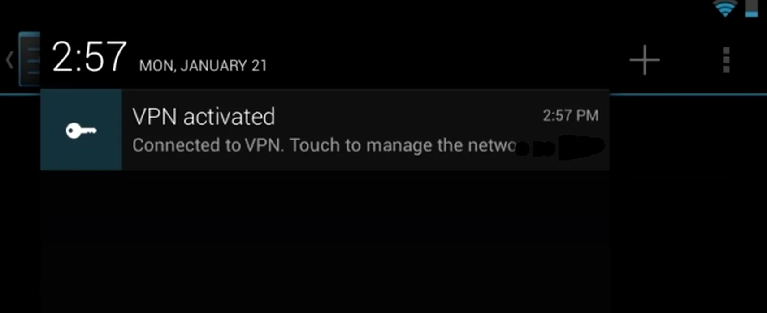Tap the teal square behind the key
The width and height of the screenshot is (767, 313).
[x=81, y=130]
